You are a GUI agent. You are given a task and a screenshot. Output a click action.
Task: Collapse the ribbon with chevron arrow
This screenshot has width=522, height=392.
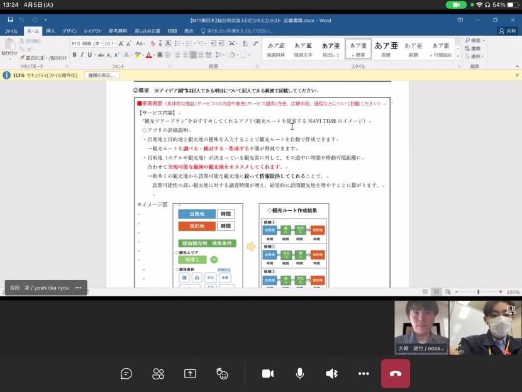pos(517,67)
